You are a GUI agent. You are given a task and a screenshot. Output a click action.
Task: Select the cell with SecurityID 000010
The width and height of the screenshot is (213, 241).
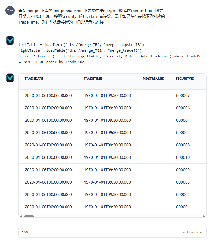point(183,157)
